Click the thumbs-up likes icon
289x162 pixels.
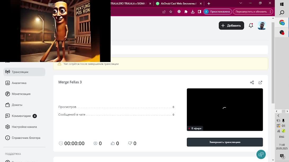tap(113, 143)
